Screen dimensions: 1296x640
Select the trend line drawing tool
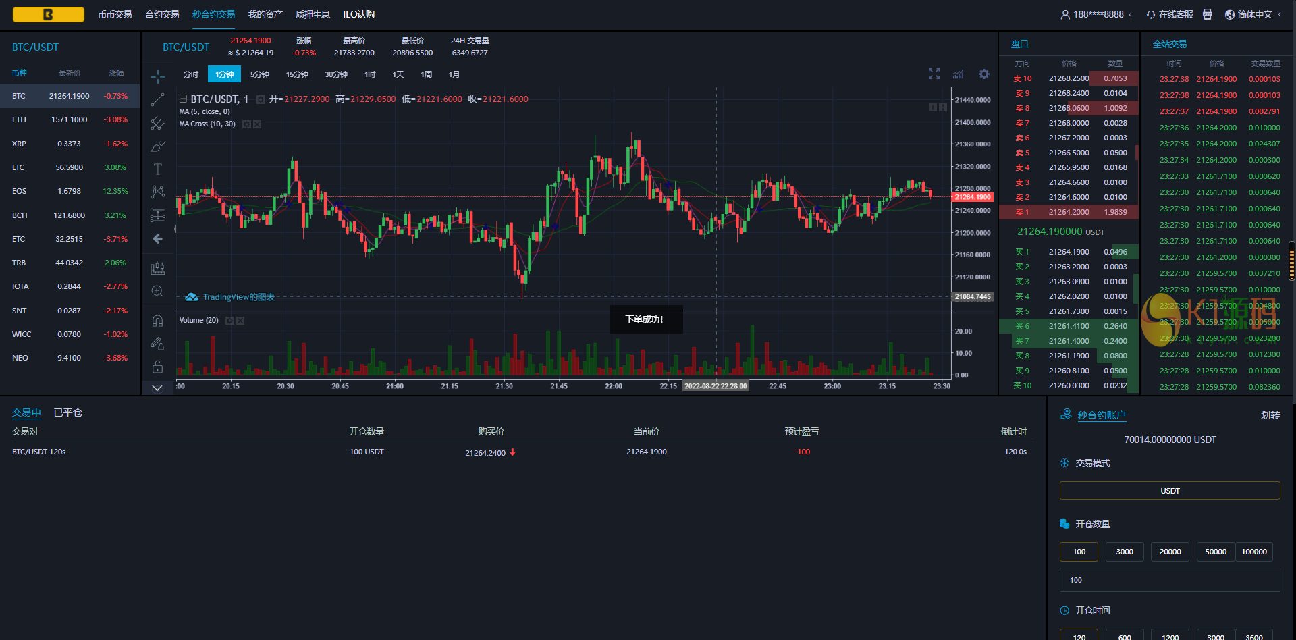click(x=157, y=100)
